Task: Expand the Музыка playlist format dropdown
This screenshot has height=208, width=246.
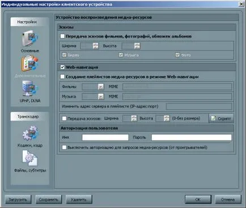Action: pos(101,96)
